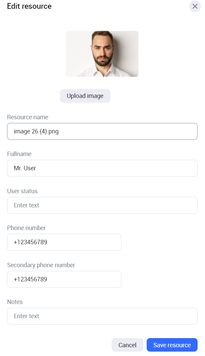This screenshot has height=356, width=205.
Task: Click the "Fullname" label text
Action: [x=19, y=154]
